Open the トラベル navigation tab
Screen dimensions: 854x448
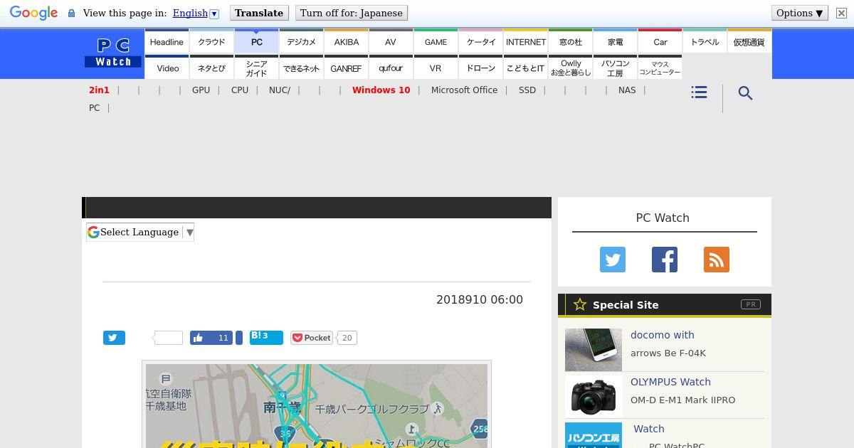click(705, 41)
